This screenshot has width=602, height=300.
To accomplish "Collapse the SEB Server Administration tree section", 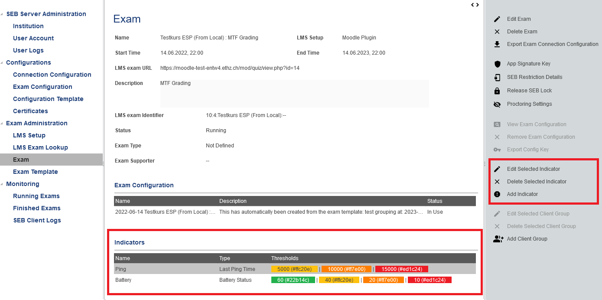I will pos(2,14).
